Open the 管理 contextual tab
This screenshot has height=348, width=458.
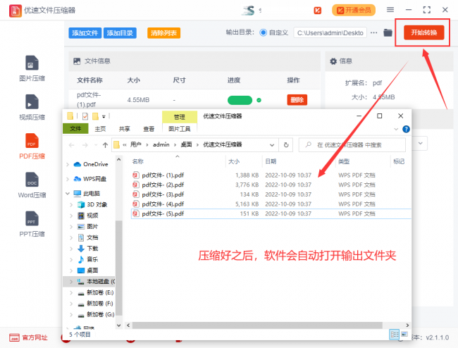coord(180,117)
